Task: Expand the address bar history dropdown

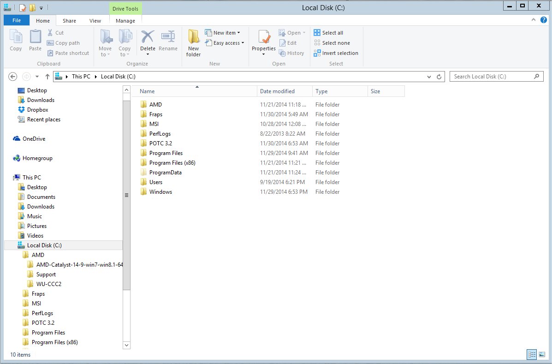Action: [x=429, y=77]
